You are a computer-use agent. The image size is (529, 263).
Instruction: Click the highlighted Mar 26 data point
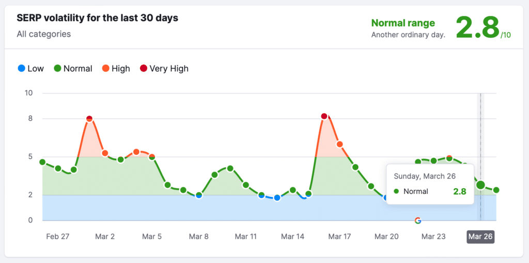click(480, 185)
